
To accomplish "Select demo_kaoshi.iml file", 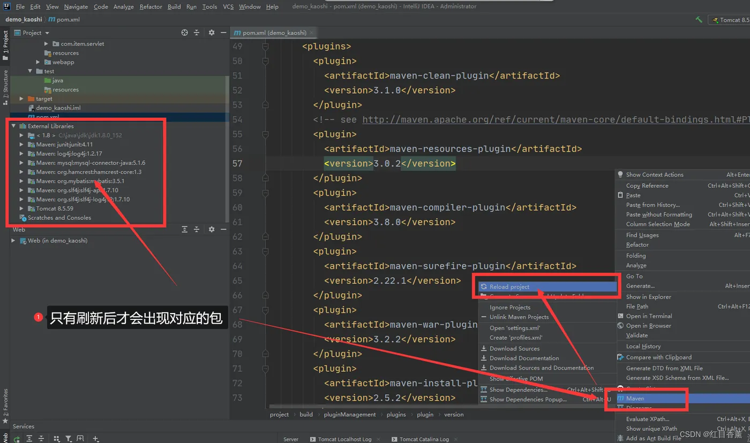I will pos(58,108).
